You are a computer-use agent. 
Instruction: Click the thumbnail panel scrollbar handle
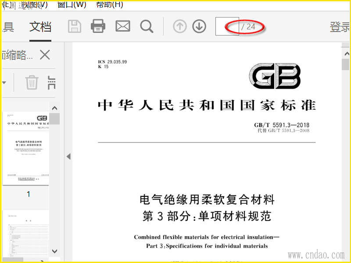(x=54, y=118)
